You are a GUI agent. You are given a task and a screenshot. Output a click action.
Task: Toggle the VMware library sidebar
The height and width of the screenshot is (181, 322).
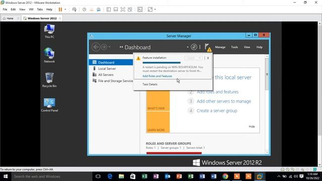[x=109, y=10]
